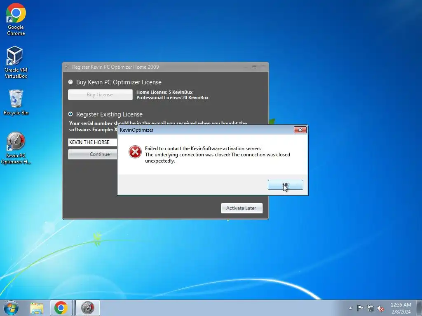Click the 'Professional License: 20 KevinBux' text
This screenshot has width=422, height=316.
pos(173,98)
